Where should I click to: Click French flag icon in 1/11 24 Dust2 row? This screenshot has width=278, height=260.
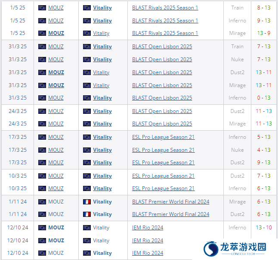[x=87, y=215]
